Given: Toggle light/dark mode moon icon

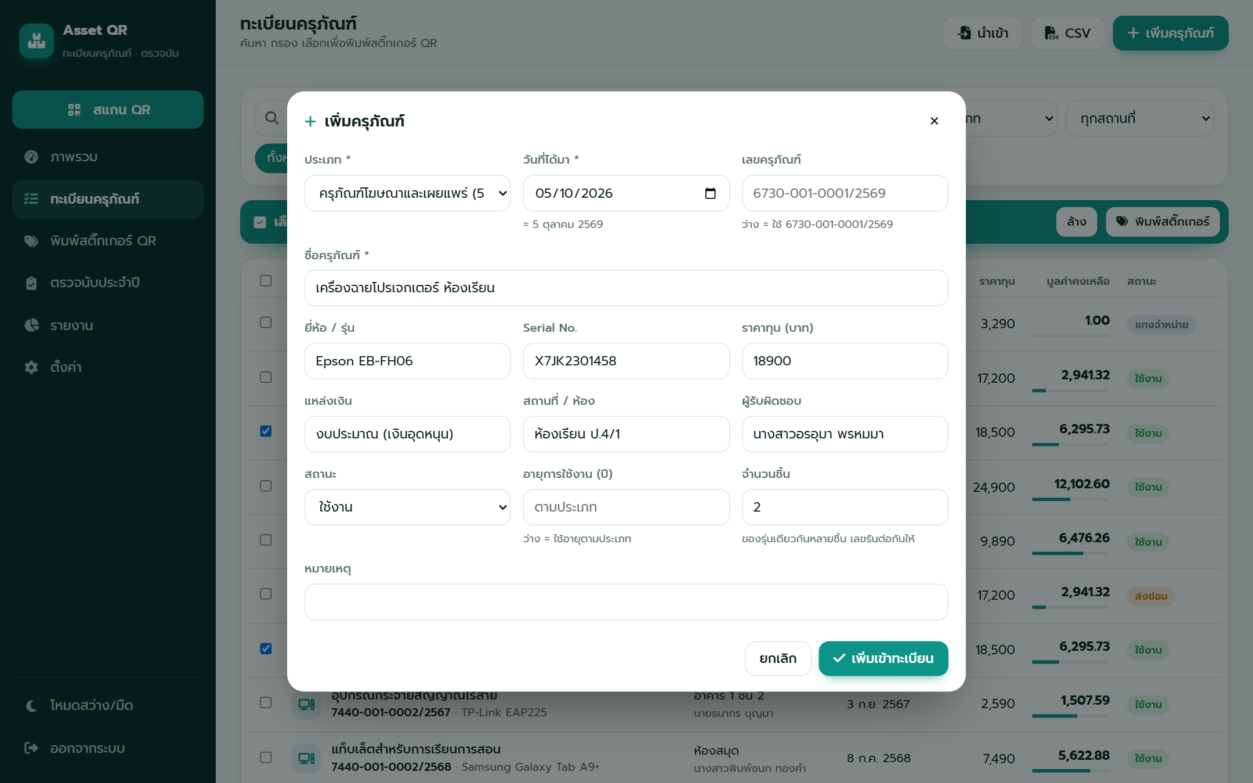Looking at the screenshot, I should click(x=31, y=705).
